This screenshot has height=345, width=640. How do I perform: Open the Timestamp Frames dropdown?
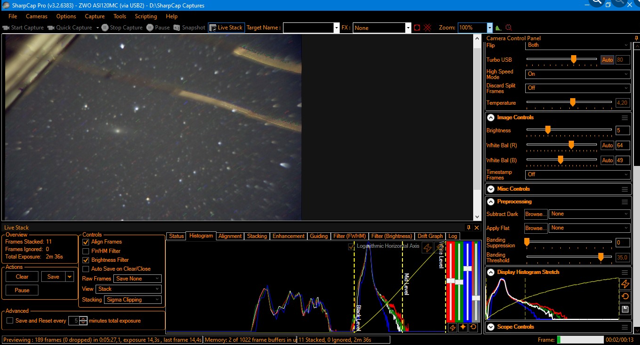tap(578, 174)
